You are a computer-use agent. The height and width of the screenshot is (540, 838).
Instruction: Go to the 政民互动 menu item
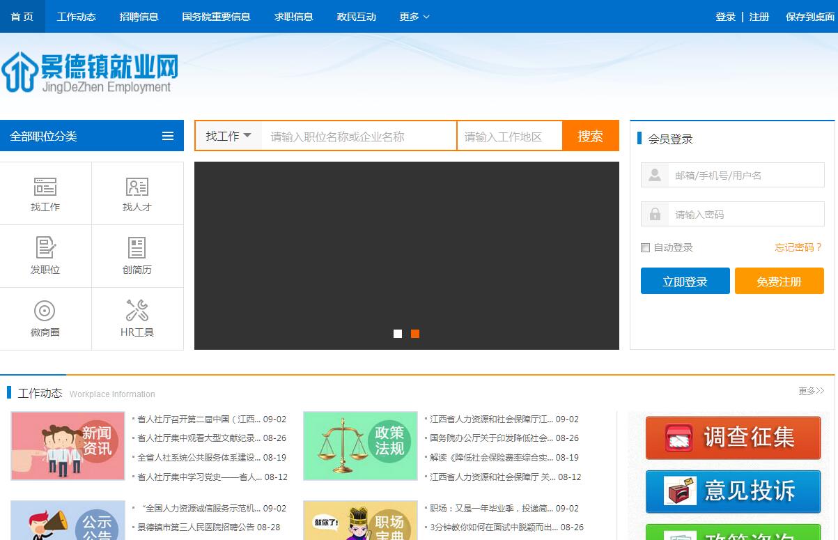[x=356, y=17]
